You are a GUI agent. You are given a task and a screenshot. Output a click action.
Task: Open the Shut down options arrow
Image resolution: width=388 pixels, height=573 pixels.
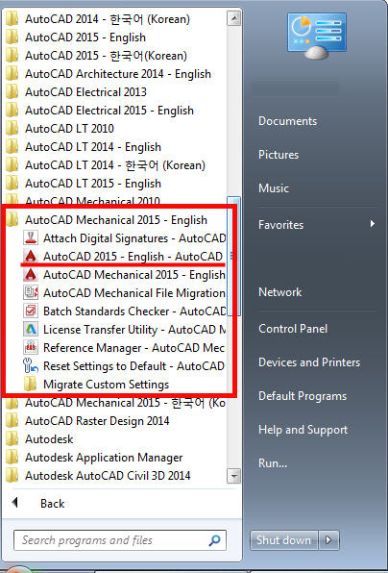tap(328, 539)
